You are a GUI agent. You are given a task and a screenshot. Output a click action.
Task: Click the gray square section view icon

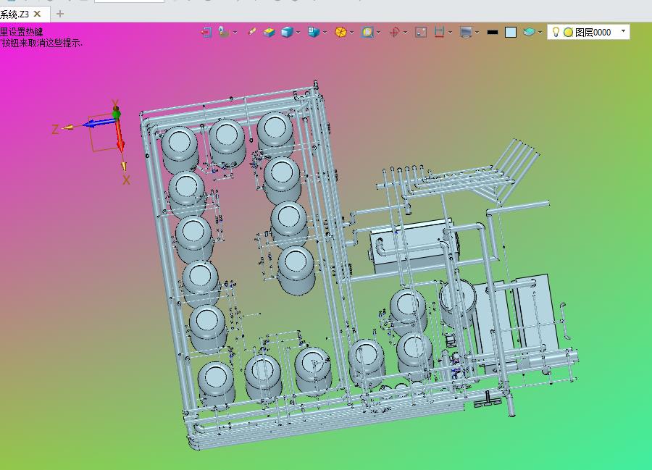pyautogui.click(x=421, y=32)
